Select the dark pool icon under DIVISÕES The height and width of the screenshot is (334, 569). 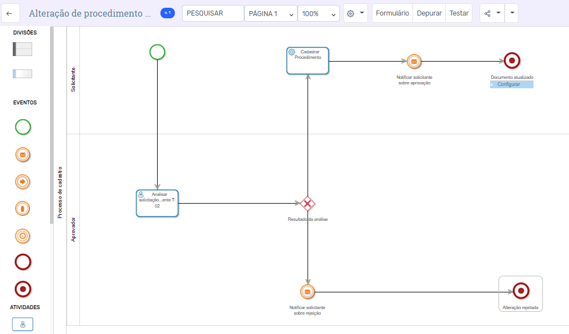[22, 49]
